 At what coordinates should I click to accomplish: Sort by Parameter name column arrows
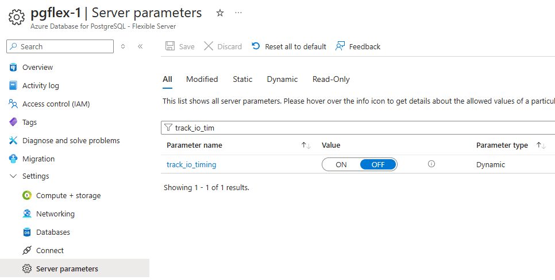[306, 145]
